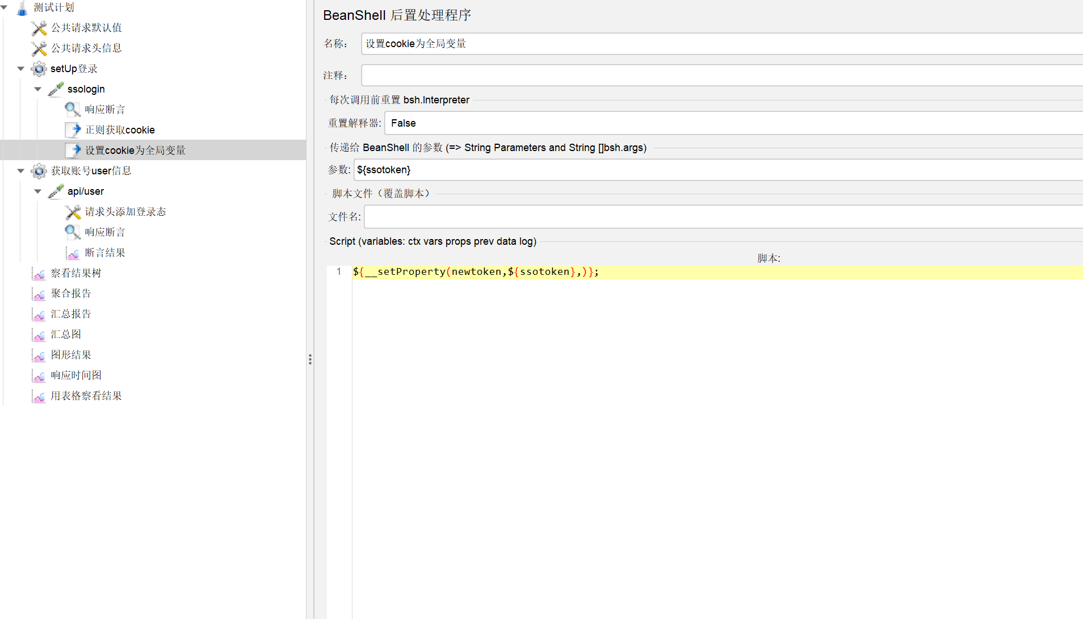Click the 获取账号user信息 thread group gear icon
Viewport: 1083px width, 619px height.
click(39, 171)
